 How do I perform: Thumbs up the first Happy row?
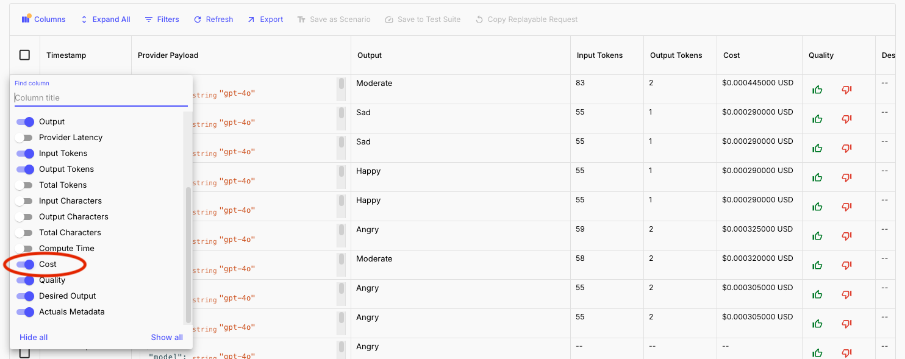click(817, 177)
